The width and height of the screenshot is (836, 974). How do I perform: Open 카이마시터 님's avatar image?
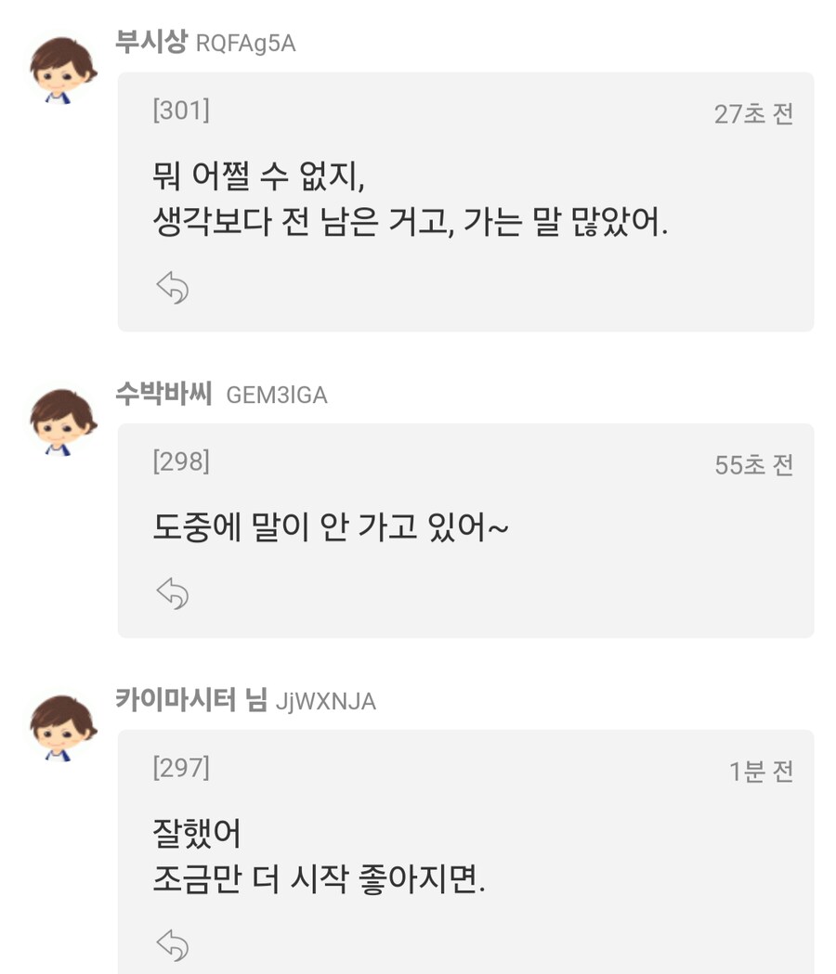pos(63,728)
